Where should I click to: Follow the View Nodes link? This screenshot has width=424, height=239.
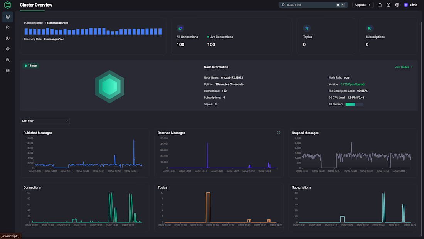(x=404, y=67)
